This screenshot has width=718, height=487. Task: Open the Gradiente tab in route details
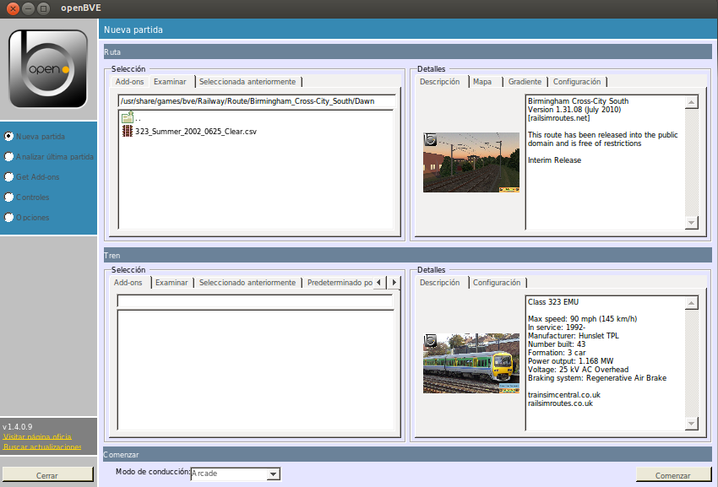(x=525, y=82)
